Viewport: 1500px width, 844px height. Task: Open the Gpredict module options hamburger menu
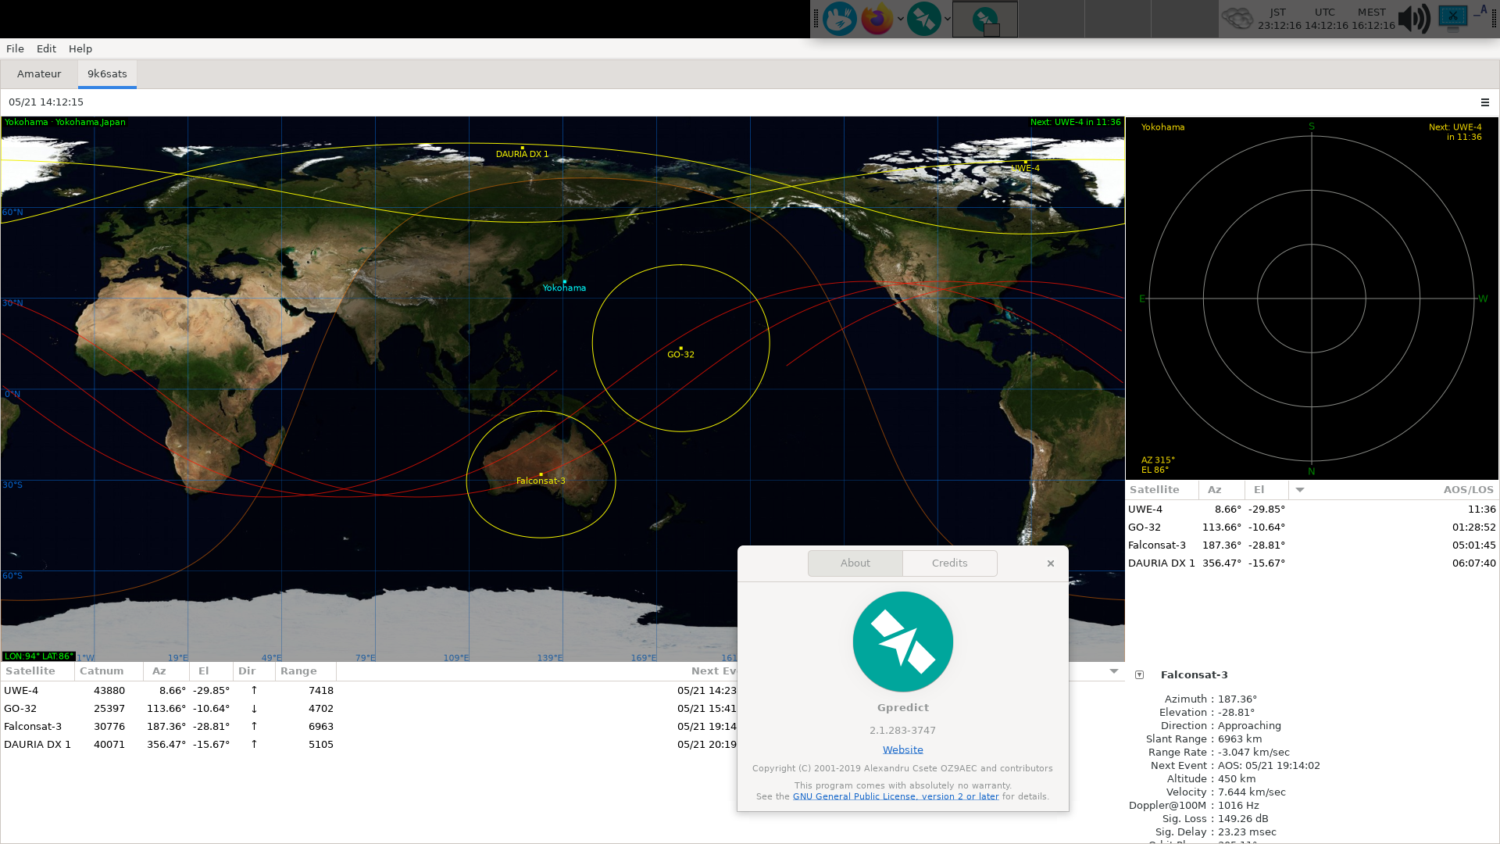pos(1485,102)
